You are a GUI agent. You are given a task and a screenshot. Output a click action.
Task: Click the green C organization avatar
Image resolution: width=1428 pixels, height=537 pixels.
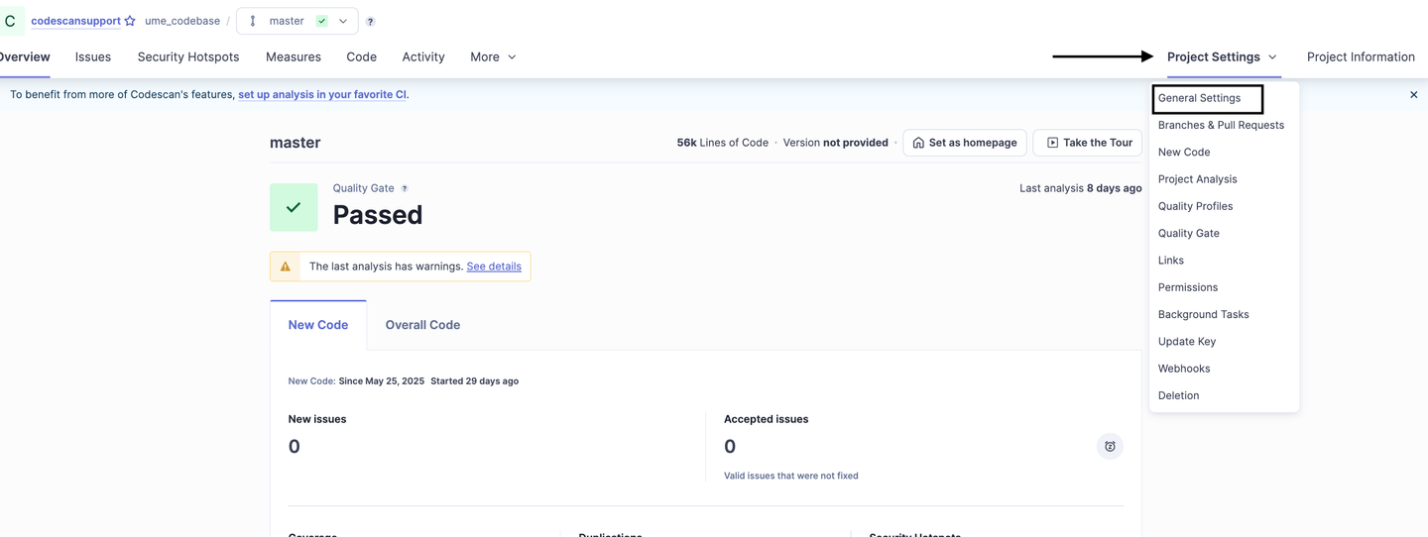click(11, 21)
